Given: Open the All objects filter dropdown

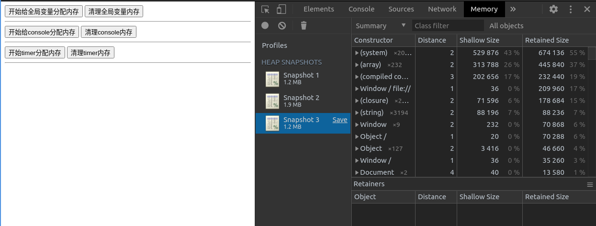Looking at the screenshot, I should pos(506,26).
